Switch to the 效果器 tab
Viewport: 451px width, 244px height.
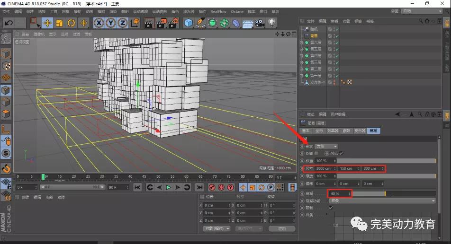[333, 131]
